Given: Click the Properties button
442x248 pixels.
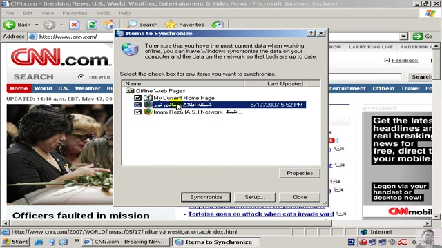Looking at the screenshot, I should pos(300,173).
